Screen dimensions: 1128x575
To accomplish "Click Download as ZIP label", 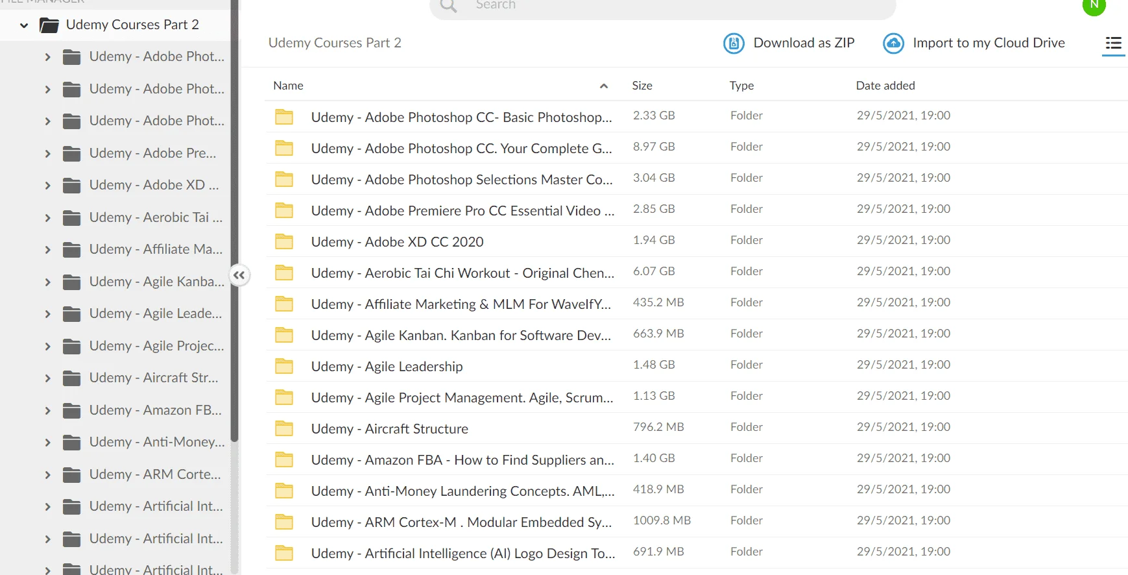I will [x=804, y=43].
